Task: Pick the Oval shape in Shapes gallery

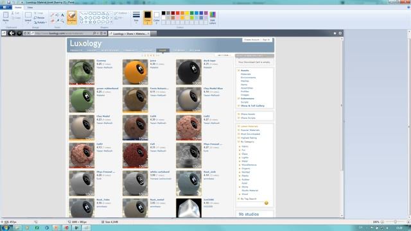Action: tap(90, 13)
